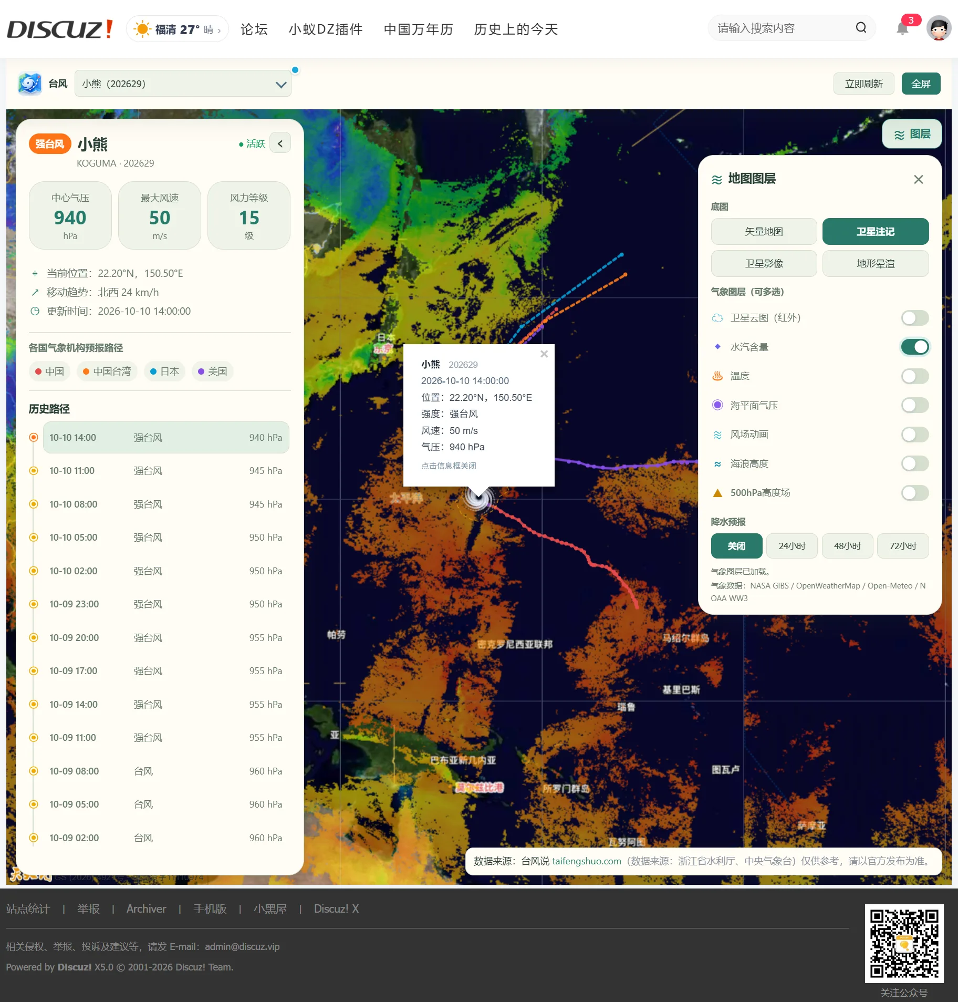Close the 小熊 map info popup

click(x=544, y=354)
